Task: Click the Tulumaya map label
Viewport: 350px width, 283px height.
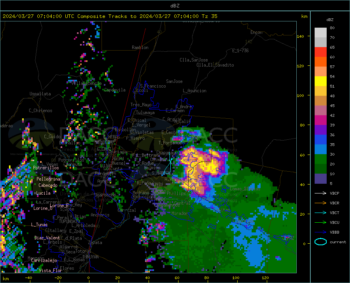Action: point(145,112)
